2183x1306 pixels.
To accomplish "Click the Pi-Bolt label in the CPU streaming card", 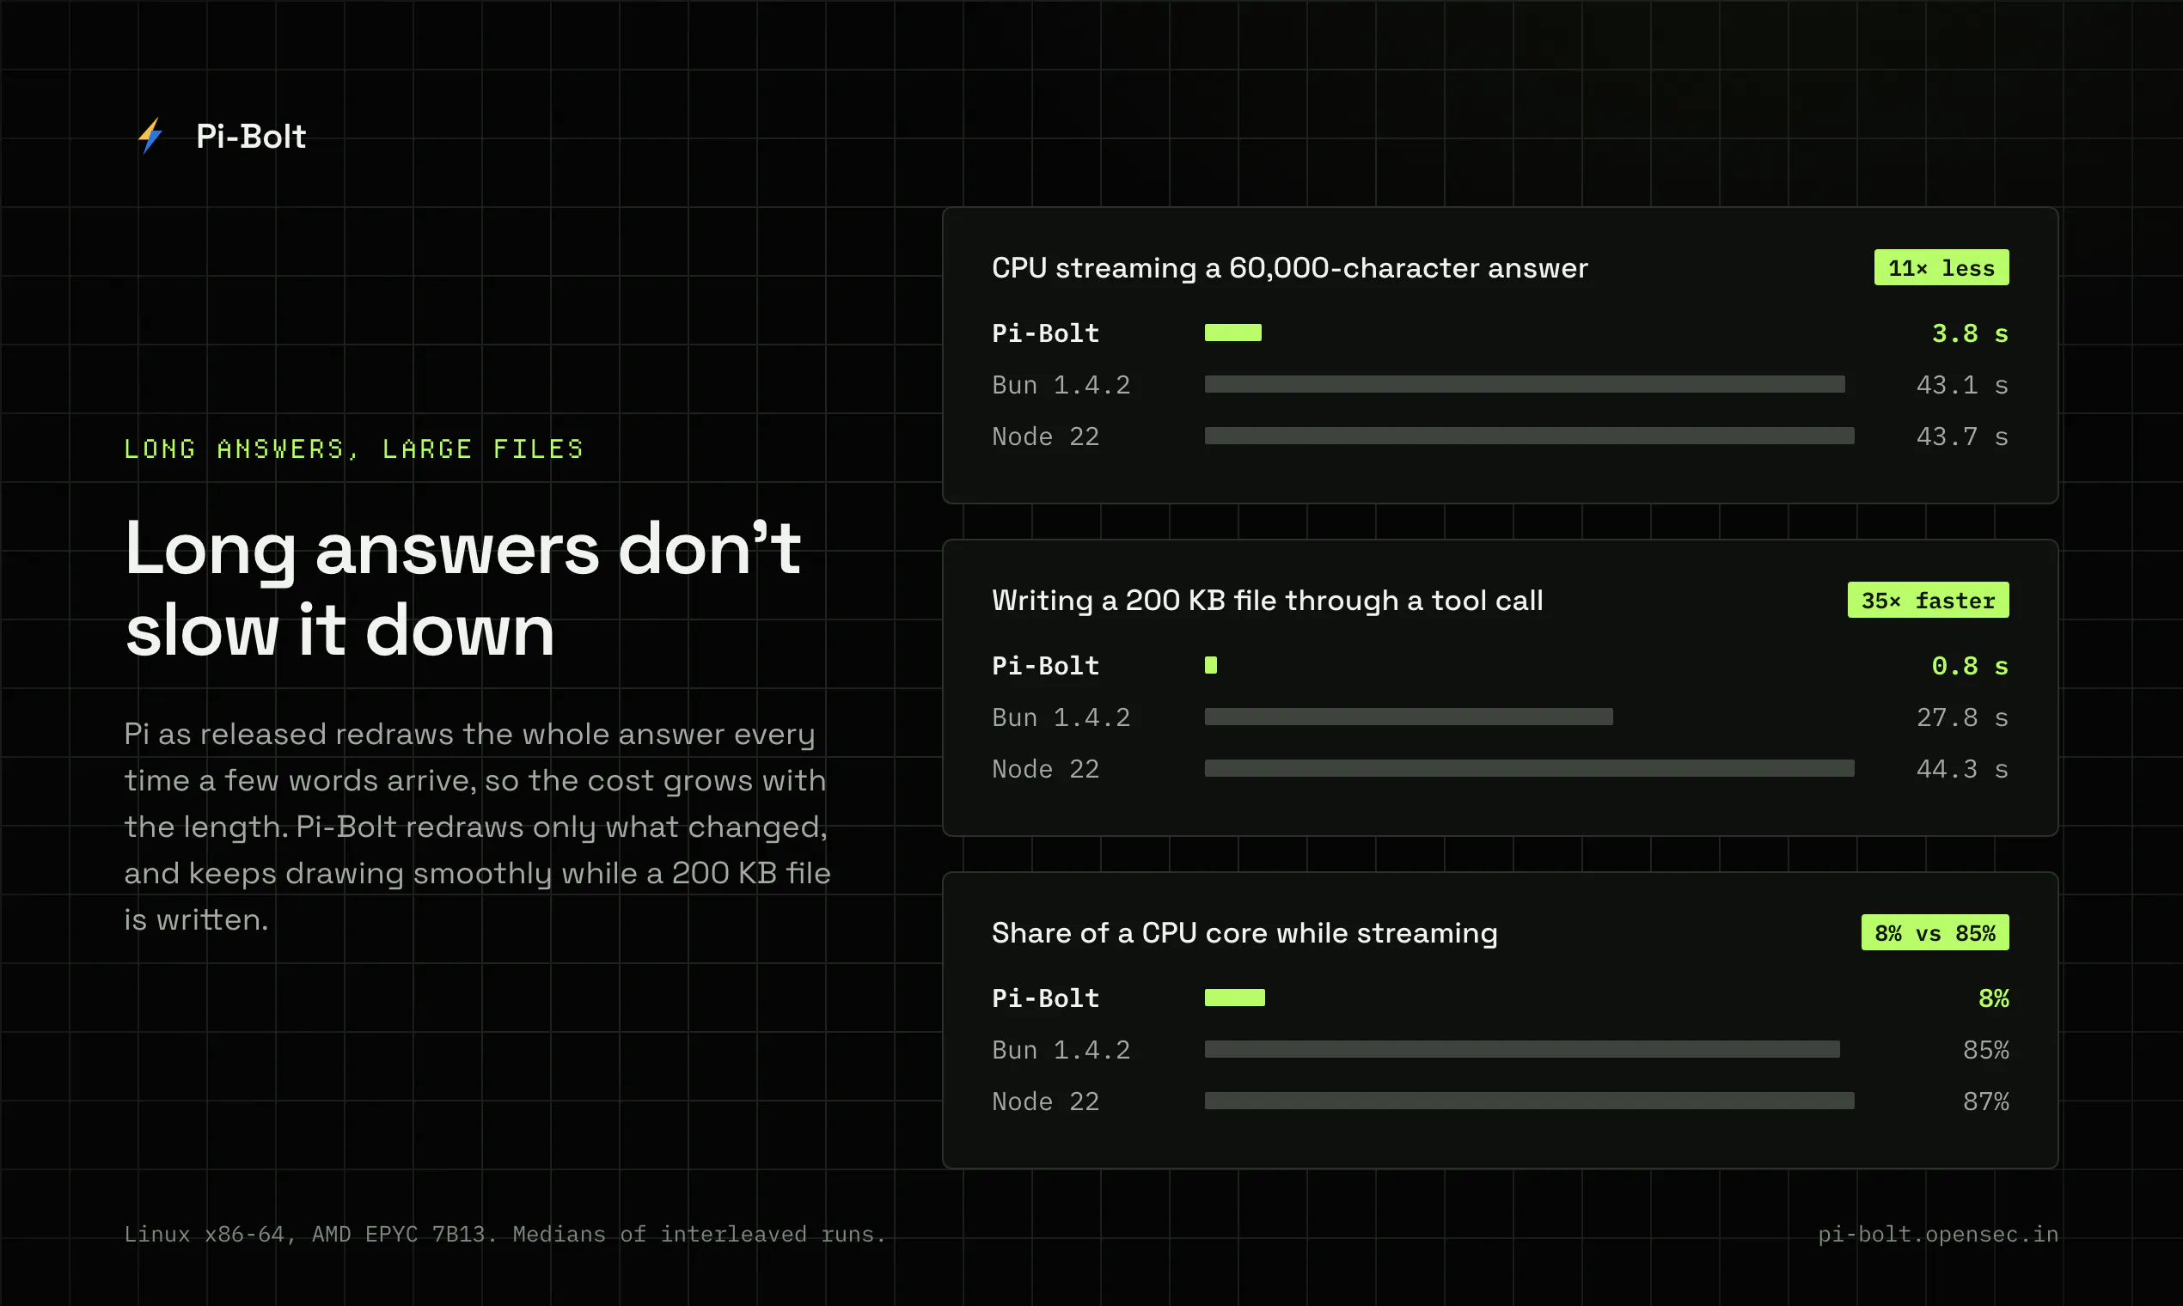I will click(x=1046, y=333).
